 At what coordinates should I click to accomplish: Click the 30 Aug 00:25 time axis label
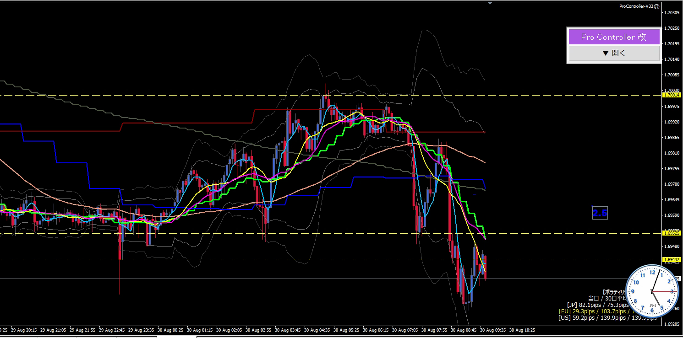(x=170, y=330)
